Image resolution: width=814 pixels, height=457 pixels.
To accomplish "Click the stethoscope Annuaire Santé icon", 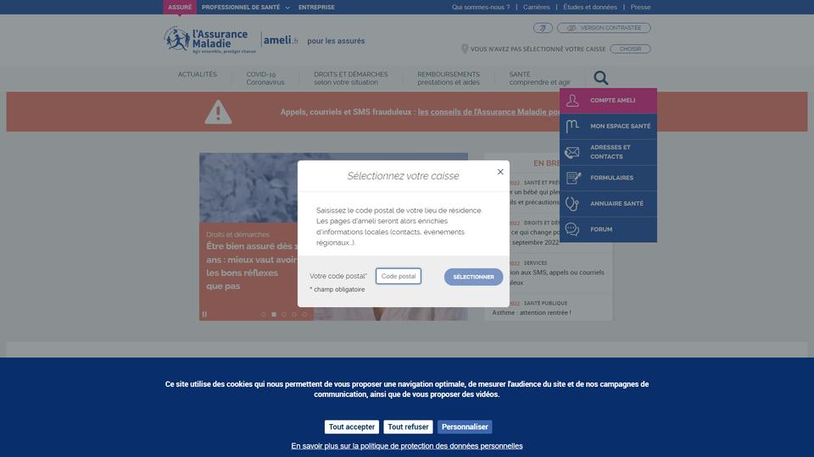I will coord(572,204).
